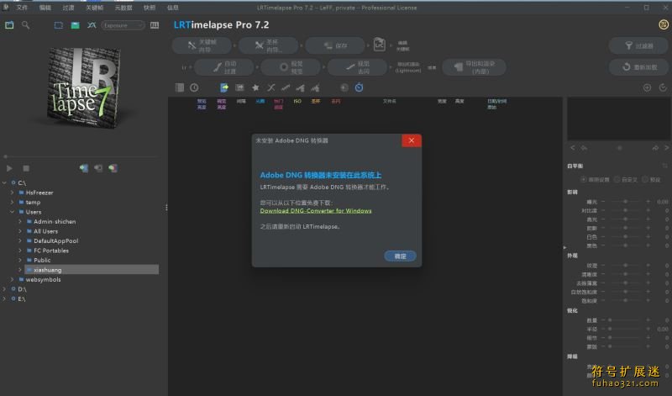The width and height of the screenshot is (672, 396).
Task: Click the clock icon in table toolbar
Action: [194, 87]
